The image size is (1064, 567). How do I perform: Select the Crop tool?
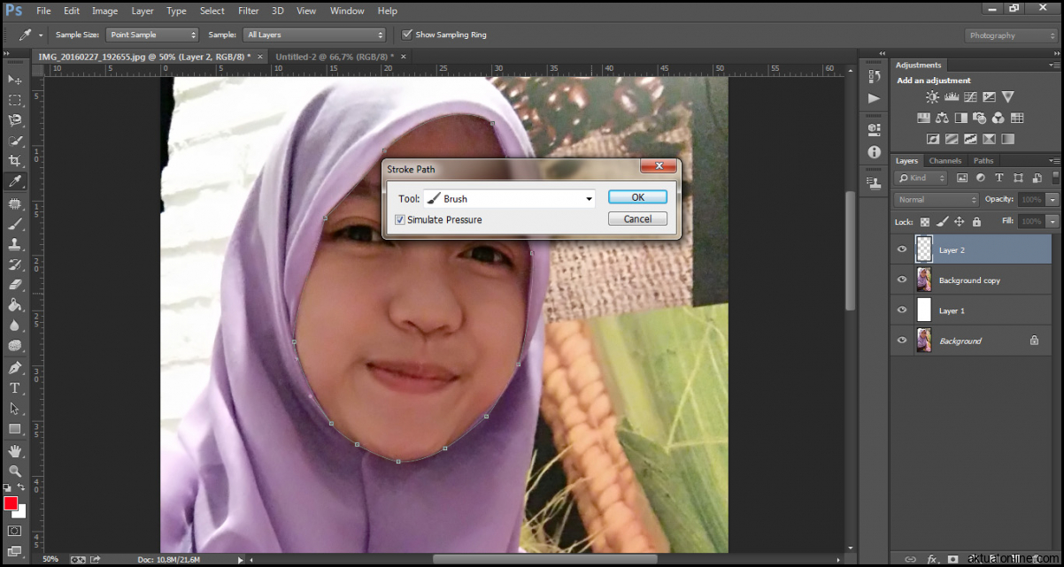point(15,161)
